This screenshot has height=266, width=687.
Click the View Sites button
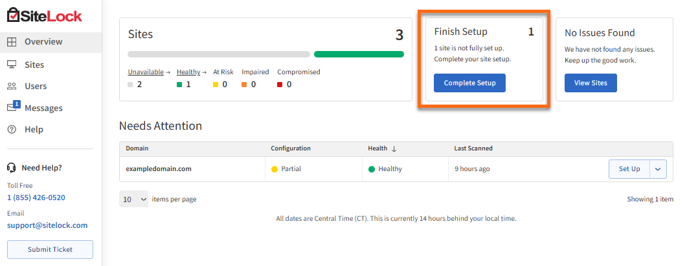[x=591, y=83]
